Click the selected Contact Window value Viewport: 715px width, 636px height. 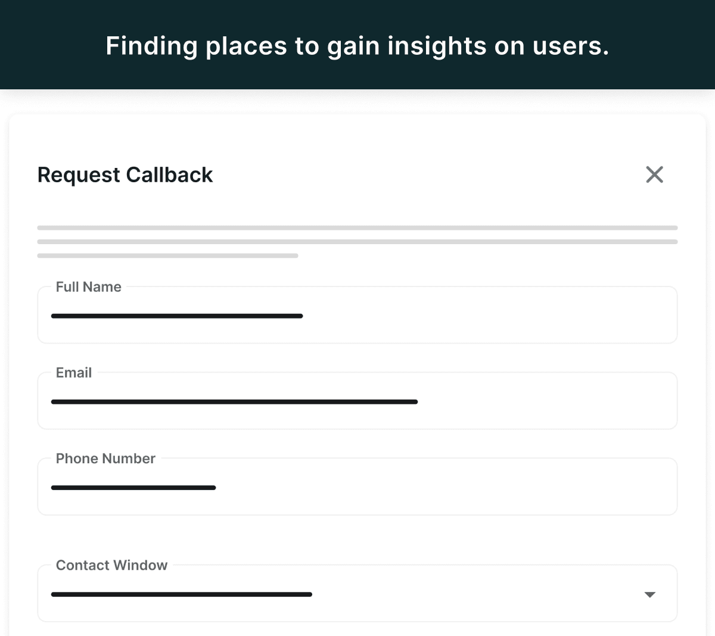pos(182,594)
